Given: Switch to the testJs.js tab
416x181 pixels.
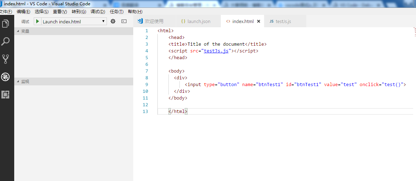Looking at the screenshot, I should 285,22.
